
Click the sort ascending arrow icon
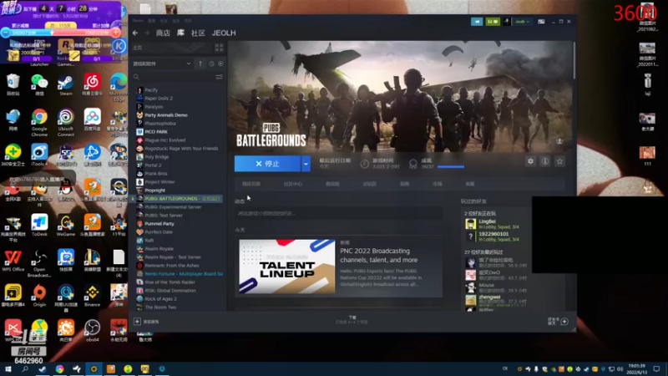pos(200,64)
